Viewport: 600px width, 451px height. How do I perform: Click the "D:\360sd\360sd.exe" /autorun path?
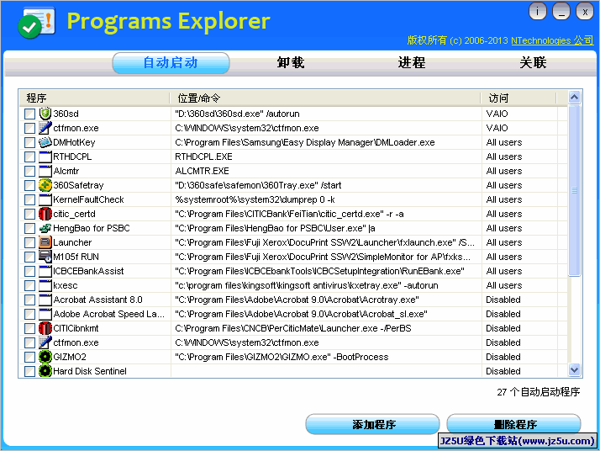tap(237, 114)
